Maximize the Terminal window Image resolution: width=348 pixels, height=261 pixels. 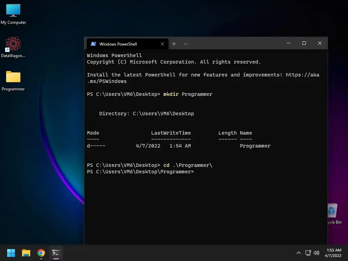point(304,43)
